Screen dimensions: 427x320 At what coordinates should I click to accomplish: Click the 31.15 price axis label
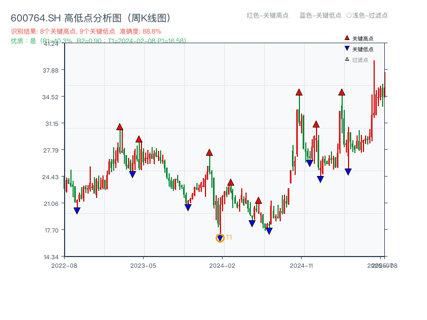tap(52, 124)
